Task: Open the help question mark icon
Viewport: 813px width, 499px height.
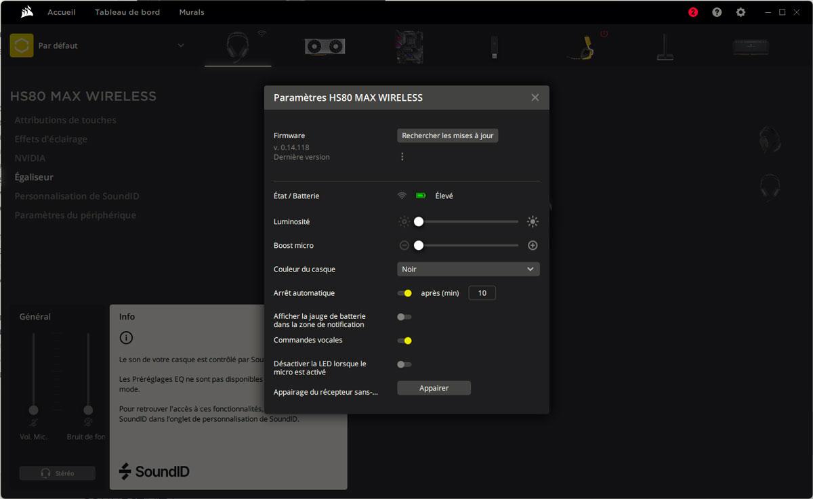Action: (717, 12)
